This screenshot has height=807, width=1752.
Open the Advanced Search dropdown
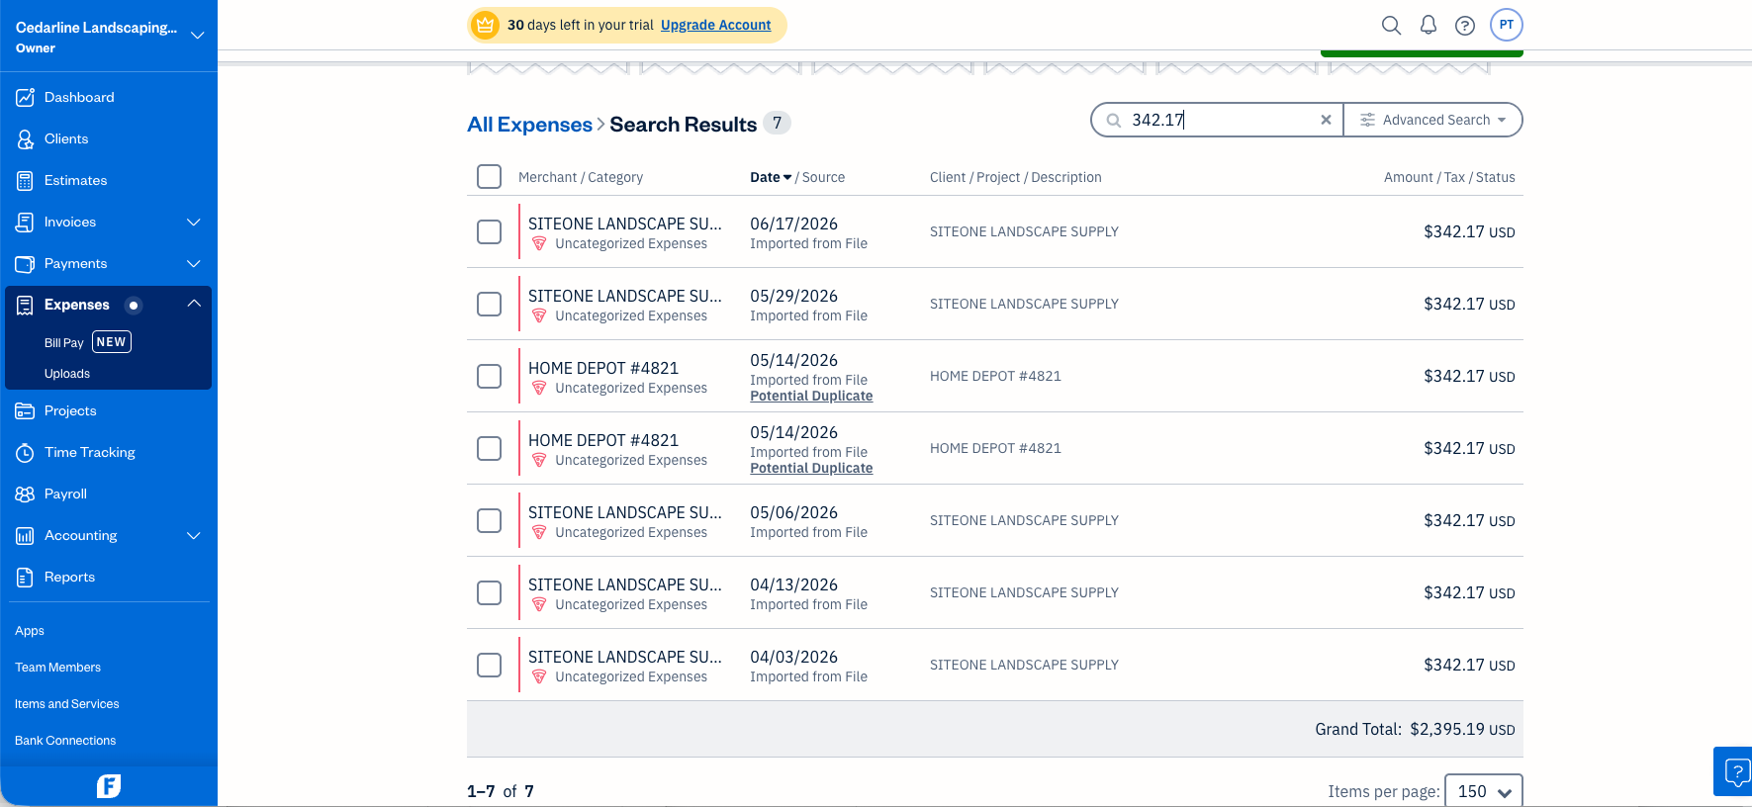(1432, 120)
